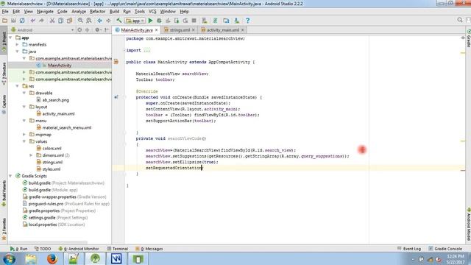Viewport: 471px width, 265px height.
Task: Open the File menu
Action: pyautogui.click(x=5, y=12)
